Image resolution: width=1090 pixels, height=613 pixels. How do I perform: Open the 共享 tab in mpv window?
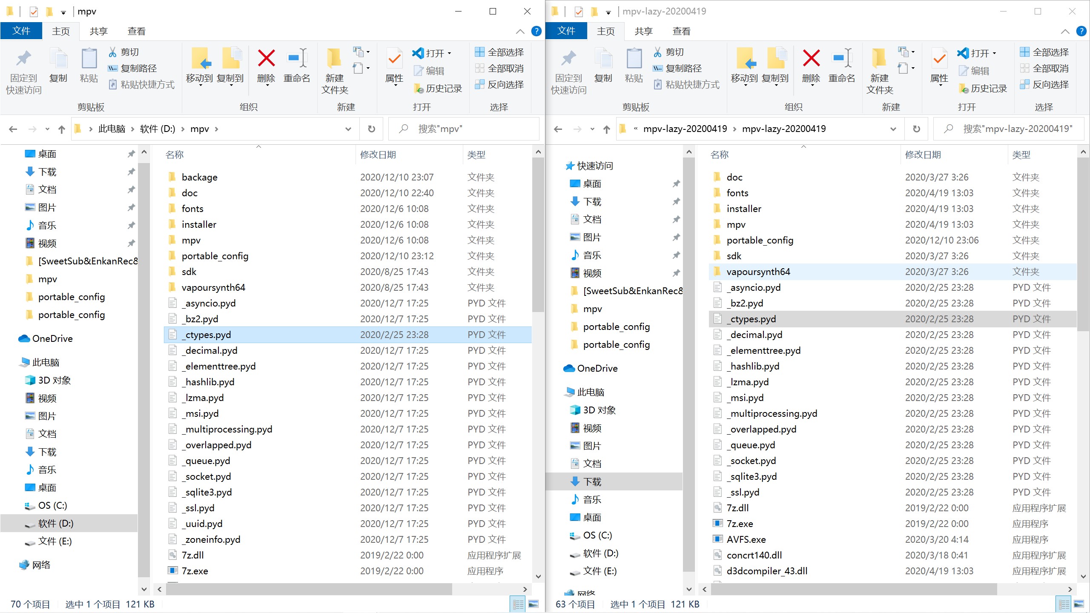point(99,31)
